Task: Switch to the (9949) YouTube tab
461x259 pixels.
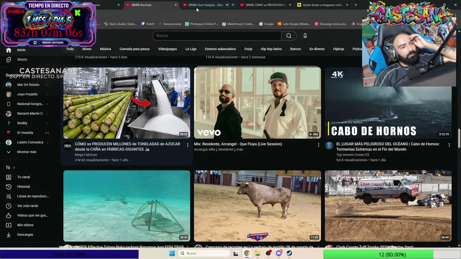Action: [151, 5]
